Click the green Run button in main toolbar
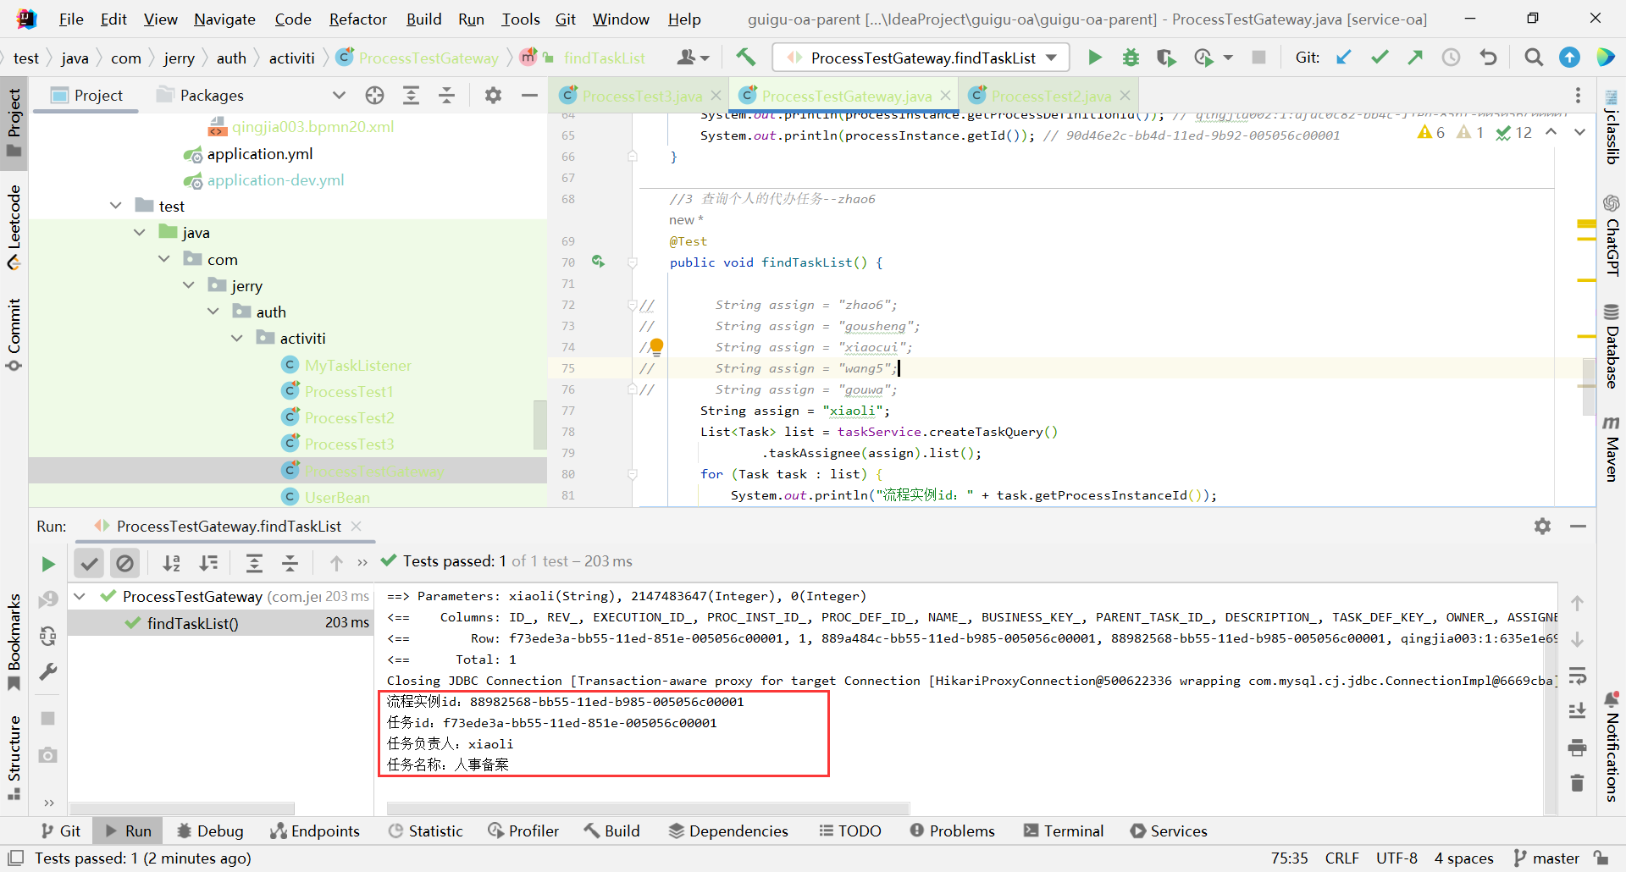This screenshot has width=1626, height=872. tap(1094, 58)
